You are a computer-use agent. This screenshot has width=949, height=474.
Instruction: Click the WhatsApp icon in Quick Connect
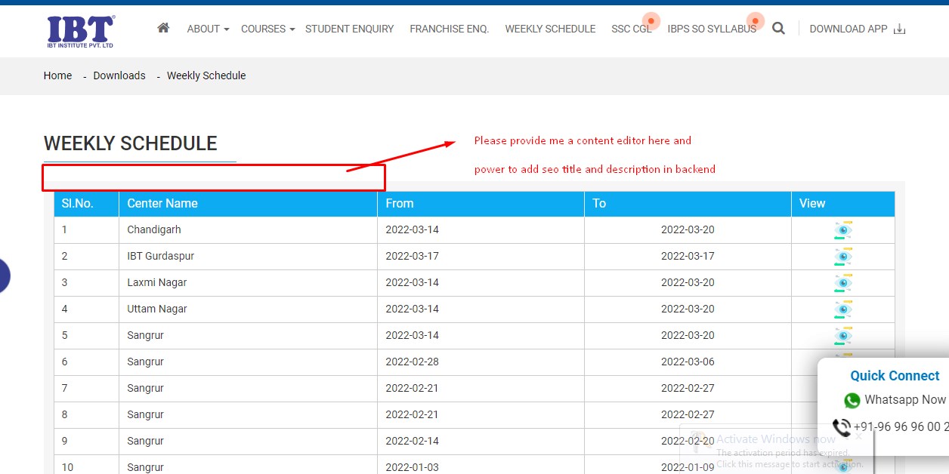[852, 400]
